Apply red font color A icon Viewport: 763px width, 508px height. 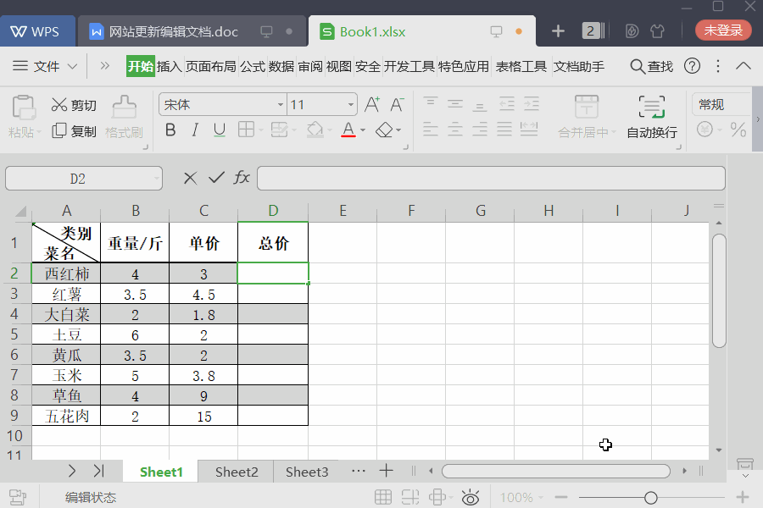click(x=348, y=130)
